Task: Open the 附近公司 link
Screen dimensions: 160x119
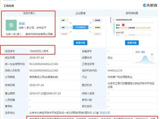Action: pos(105,113)
